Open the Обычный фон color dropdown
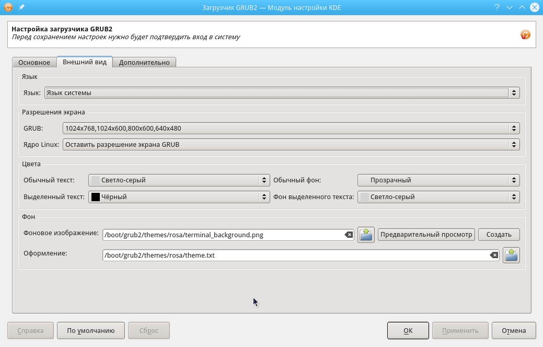Image resolution: width=543 pixels, height=347 pixels. tap(438, 180)
